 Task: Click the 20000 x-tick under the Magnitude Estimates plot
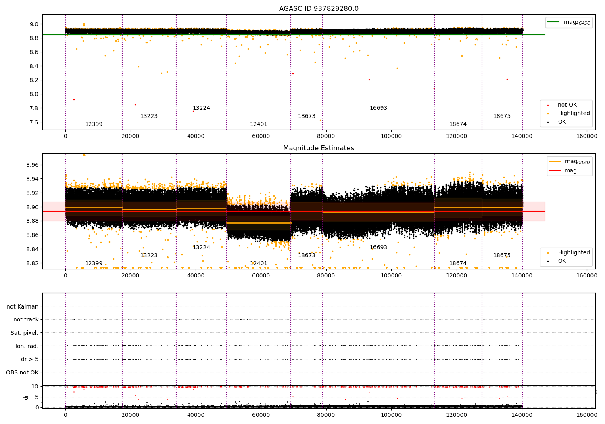coord(130,276)
